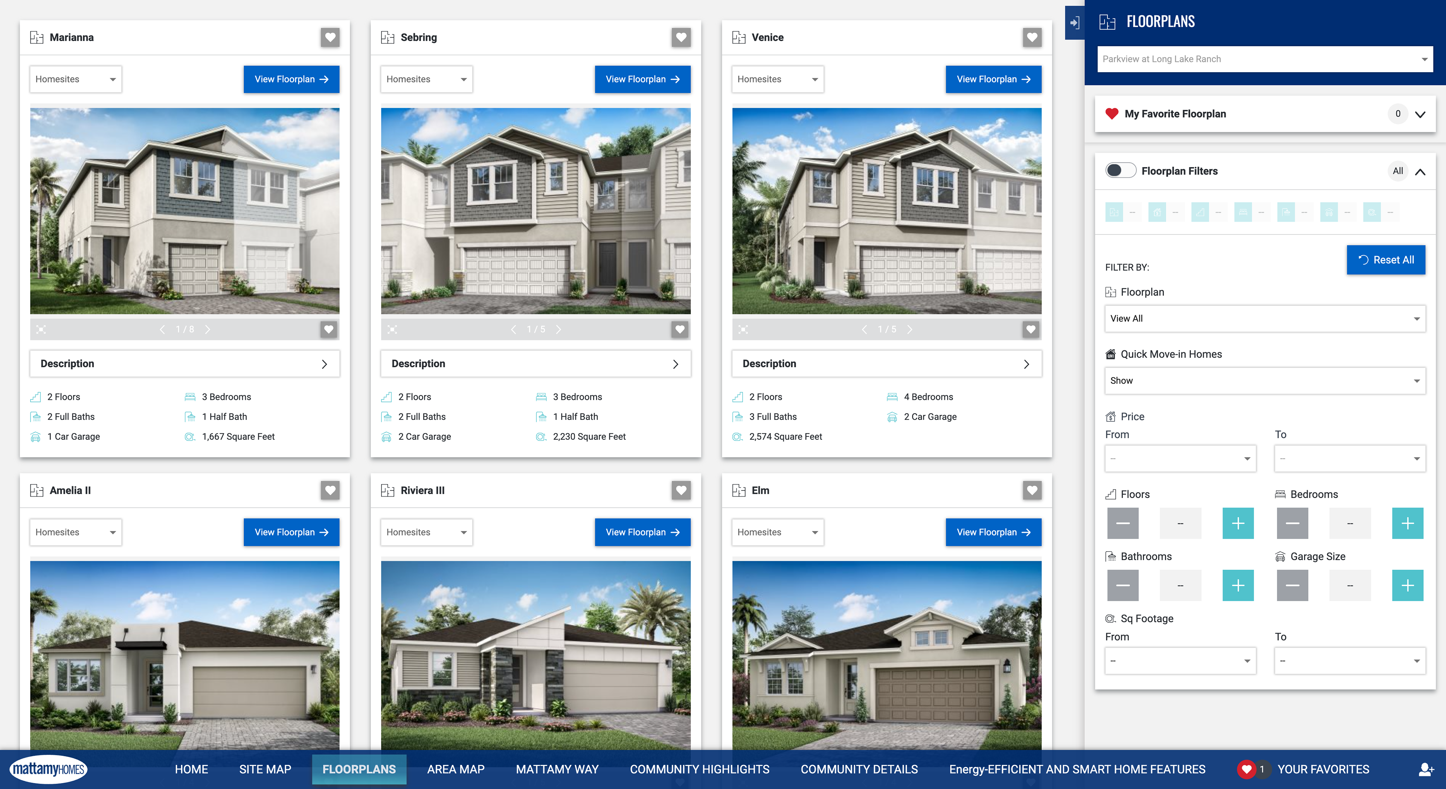Click View Floorplan for Marianna

coord(291,80)
